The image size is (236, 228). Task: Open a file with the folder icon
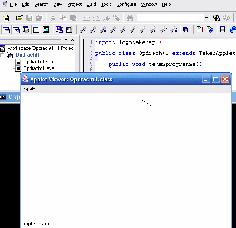tap(19, 18)
